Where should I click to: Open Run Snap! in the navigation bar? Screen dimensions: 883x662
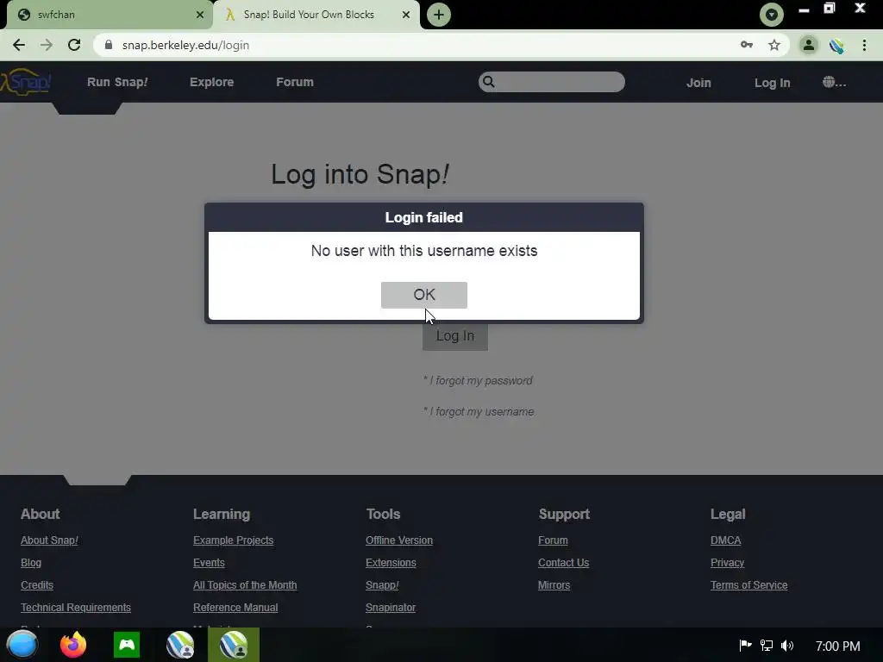click(117, 82)
